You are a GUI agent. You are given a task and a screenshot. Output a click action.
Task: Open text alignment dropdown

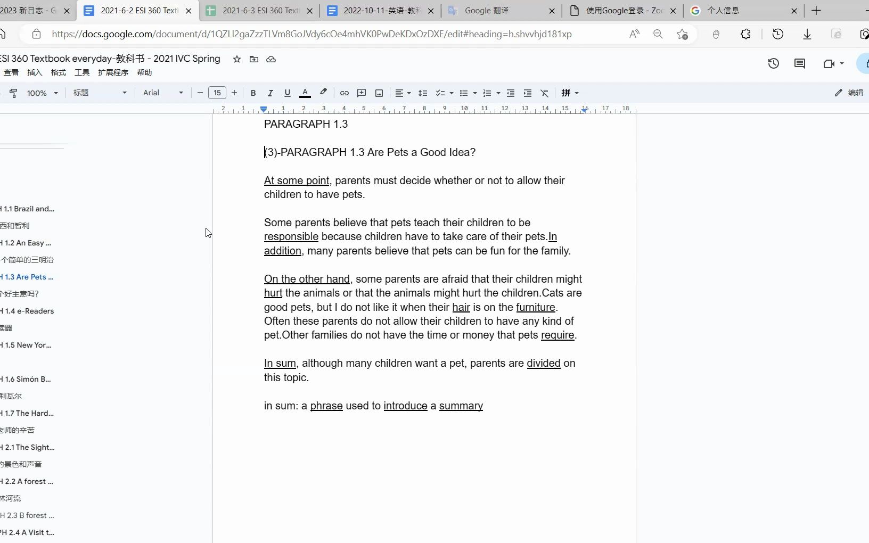click(x=403, y=93)
